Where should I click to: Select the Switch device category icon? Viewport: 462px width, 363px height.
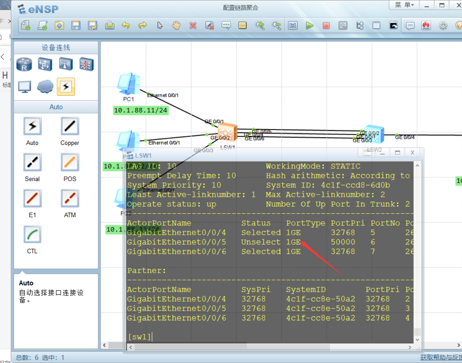[x=45, y=64]
